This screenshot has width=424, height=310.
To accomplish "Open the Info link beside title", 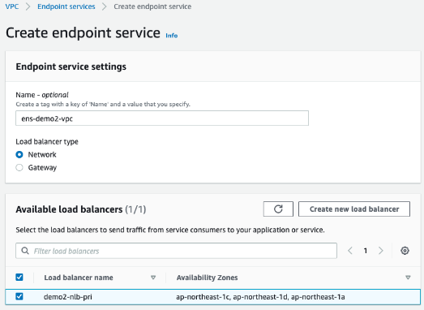I will (x=171, y=36).
